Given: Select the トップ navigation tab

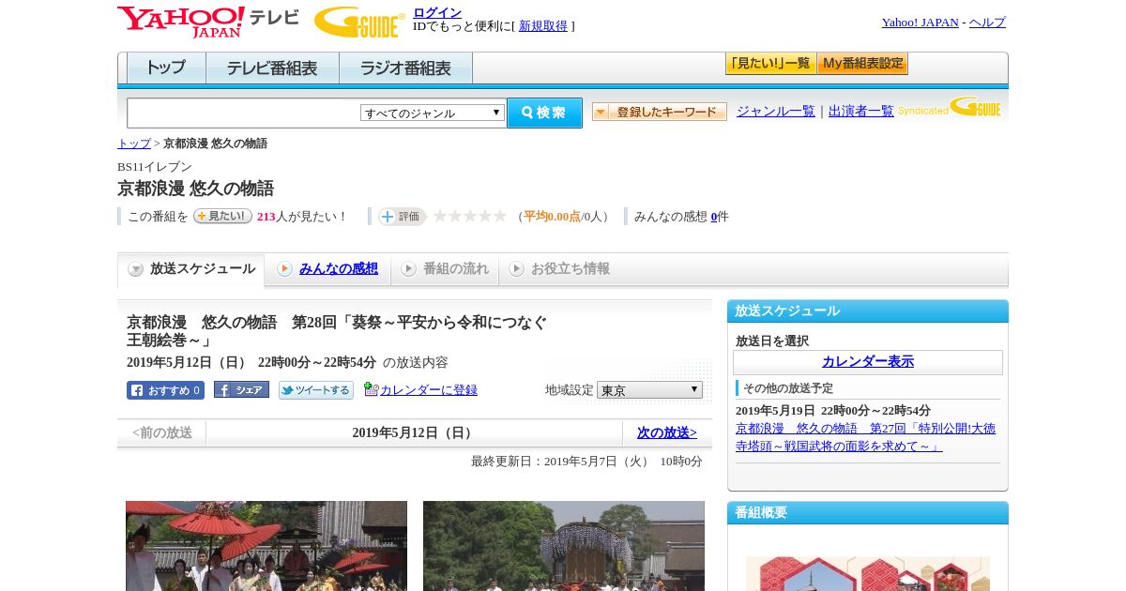Looking at the screenshot, I should click(166, 68).
